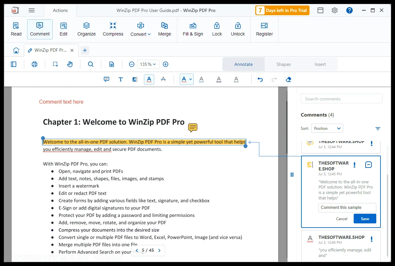Collapse the expanded highlight comment
395x266 pixels.
coord(369,165)
